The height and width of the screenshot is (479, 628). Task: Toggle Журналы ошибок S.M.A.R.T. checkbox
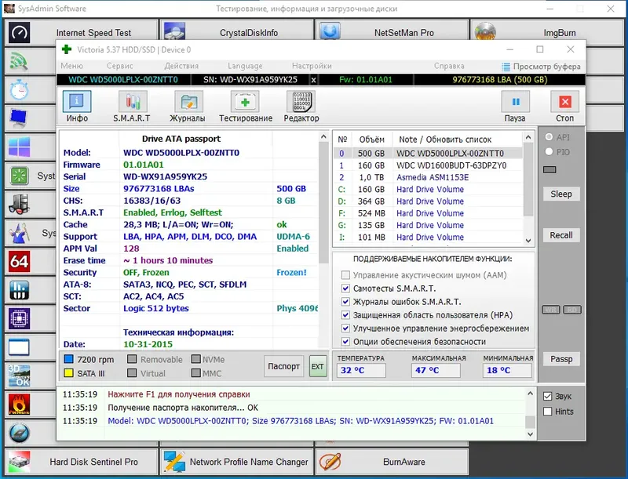click(x=345, y=302)
